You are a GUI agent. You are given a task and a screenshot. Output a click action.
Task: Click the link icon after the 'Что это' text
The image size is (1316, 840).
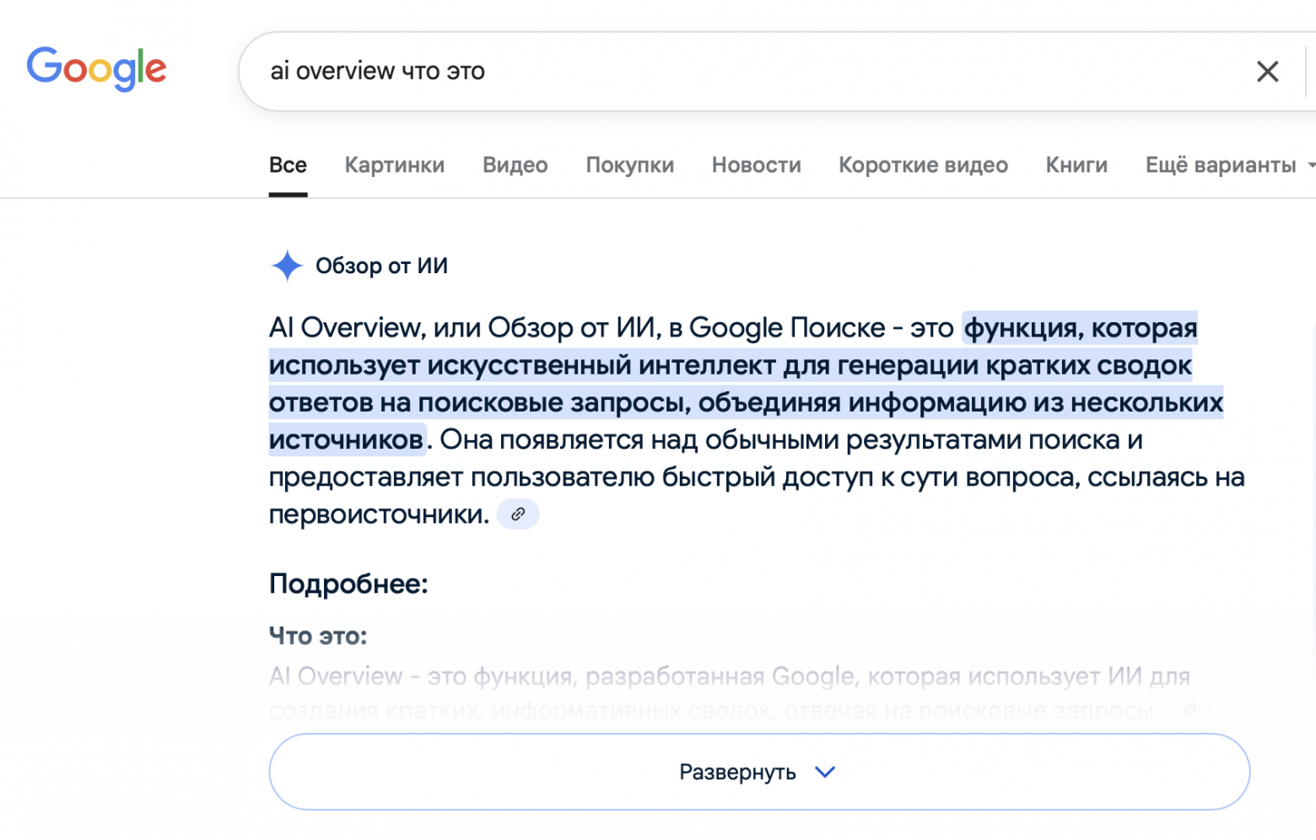coord(1190,710)
